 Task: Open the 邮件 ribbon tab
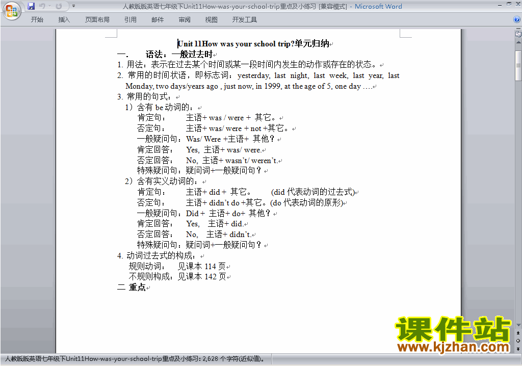(x=158, y=20)
